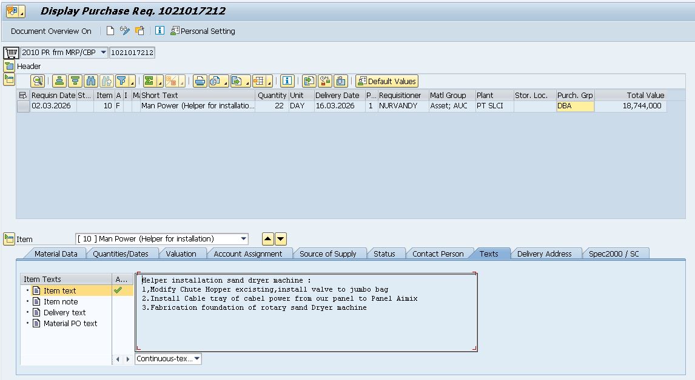The height and width of the screenshot is (380, 695).
Task: Open the item selection dropdown
Action: tap(243, 239)
